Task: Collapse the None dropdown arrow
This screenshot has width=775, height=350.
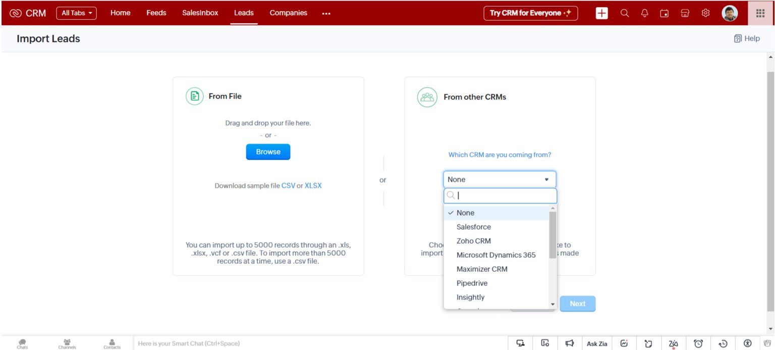Action: pyautogui.click(x=546, y=179)
